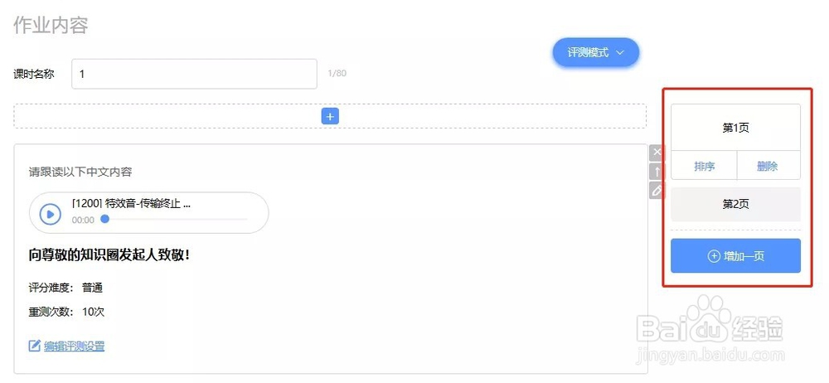The height and width of the screenshot is (383, 829).
Task: Select the 第1页 page tab
Action: point(735,128)
